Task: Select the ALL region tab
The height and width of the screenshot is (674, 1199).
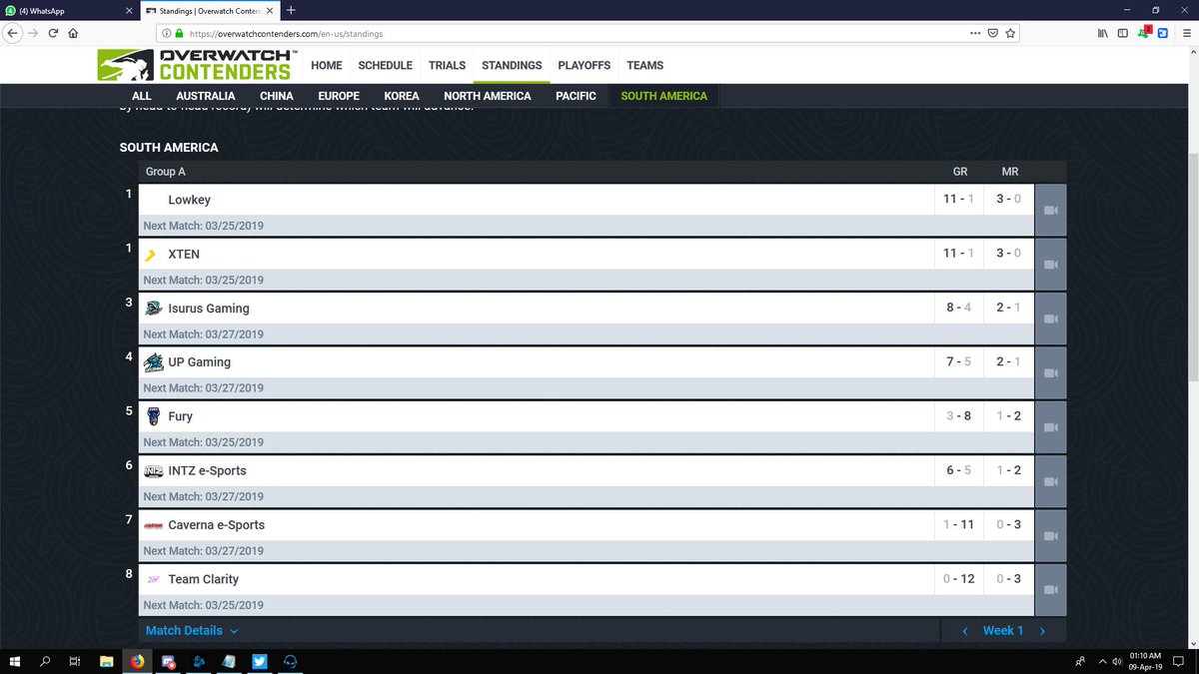Action: click(x=142, y=96)
